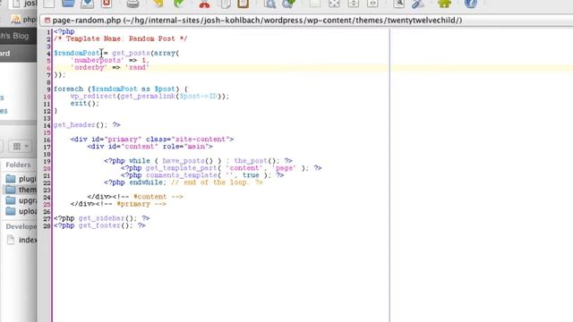Open Finder view options grid dropdown

[x=21, y=147]
